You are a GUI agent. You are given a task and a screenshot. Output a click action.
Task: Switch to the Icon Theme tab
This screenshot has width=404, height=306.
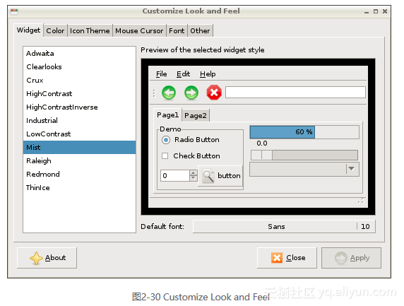click(90, 30)
